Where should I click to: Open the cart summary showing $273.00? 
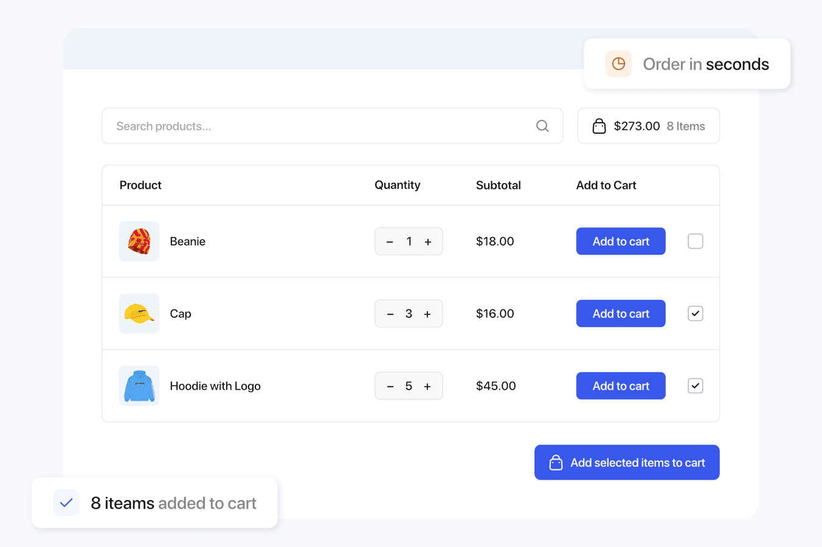(x=649, y=126)
